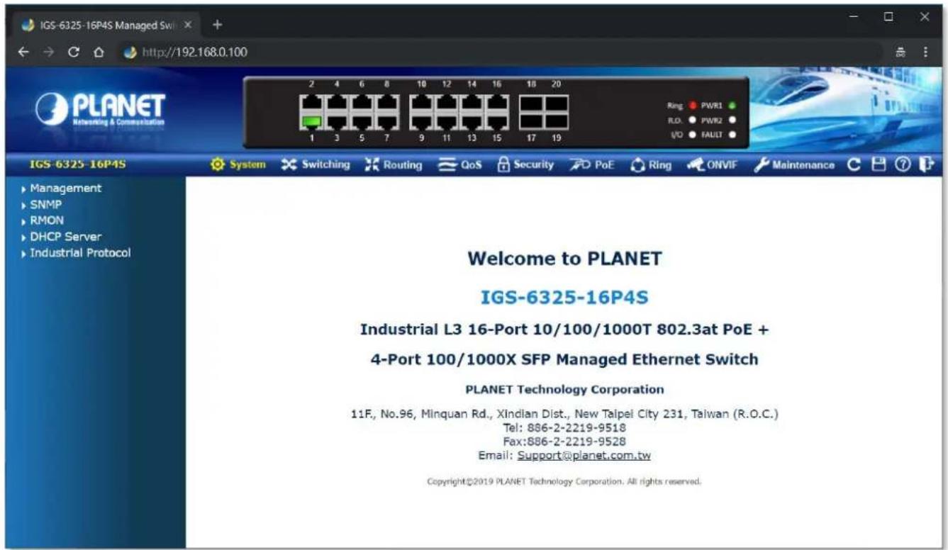Click the PLANET Technology Corporation text
Screen dimensions: 948x550
pyautogui.click(x=564, y=388)
